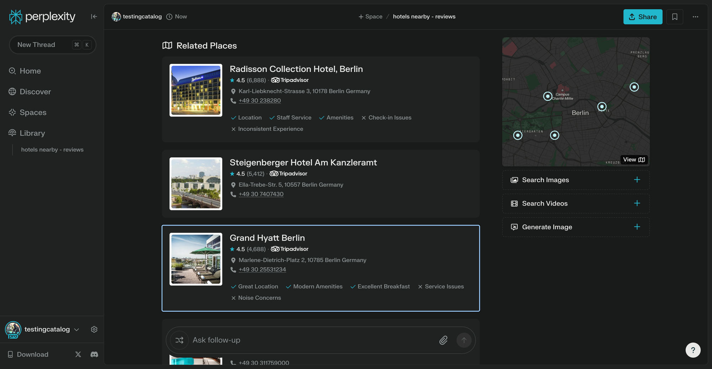Open Steigenberger Hotel Am Kanzleramt thumbnail
Screen dimensions: 712x369
tap(196, 184)
